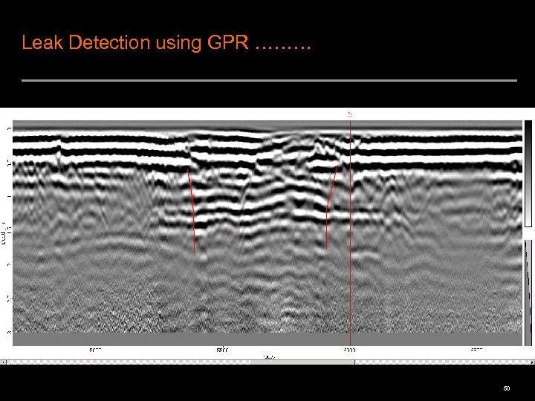Select the red vertical cursor marker line
The width and height of the screenshot is (535, 401).
point(350,232)
